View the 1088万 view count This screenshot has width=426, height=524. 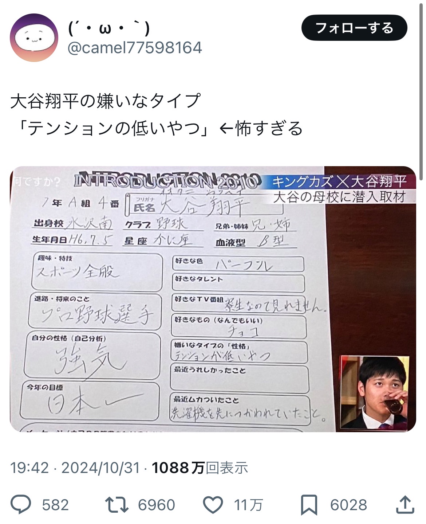coord(200,468)
